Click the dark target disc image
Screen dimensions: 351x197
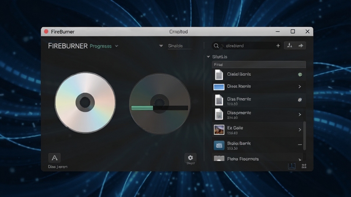tap(160, 104)
